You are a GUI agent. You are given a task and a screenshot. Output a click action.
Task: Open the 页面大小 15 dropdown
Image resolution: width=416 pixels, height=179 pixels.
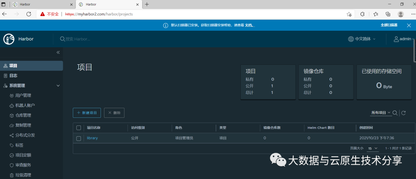click(373, 149)
